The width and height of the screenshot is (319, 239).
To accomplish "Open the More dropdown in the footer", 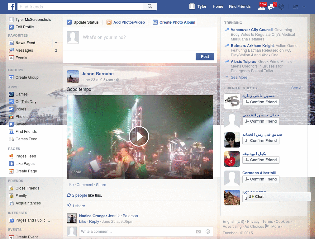I will coord(276,227).
